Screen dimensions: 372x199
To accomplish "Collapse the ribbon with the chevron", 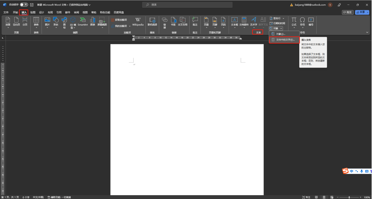I will pos(367,32).
